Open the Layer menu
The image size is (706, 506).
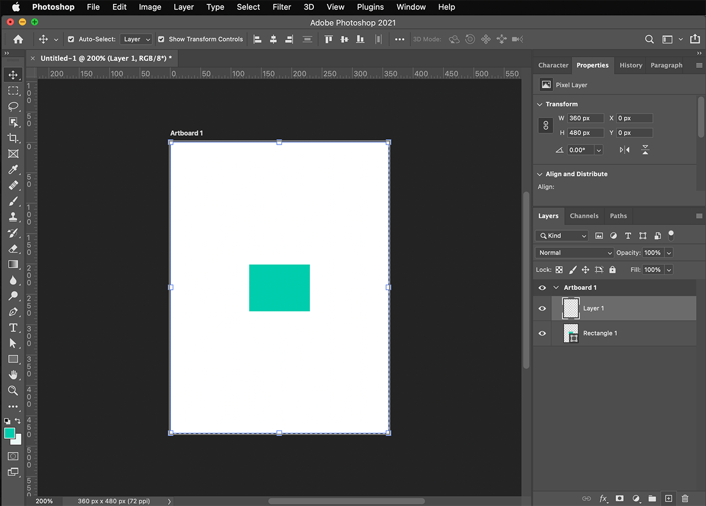[184, 7]
